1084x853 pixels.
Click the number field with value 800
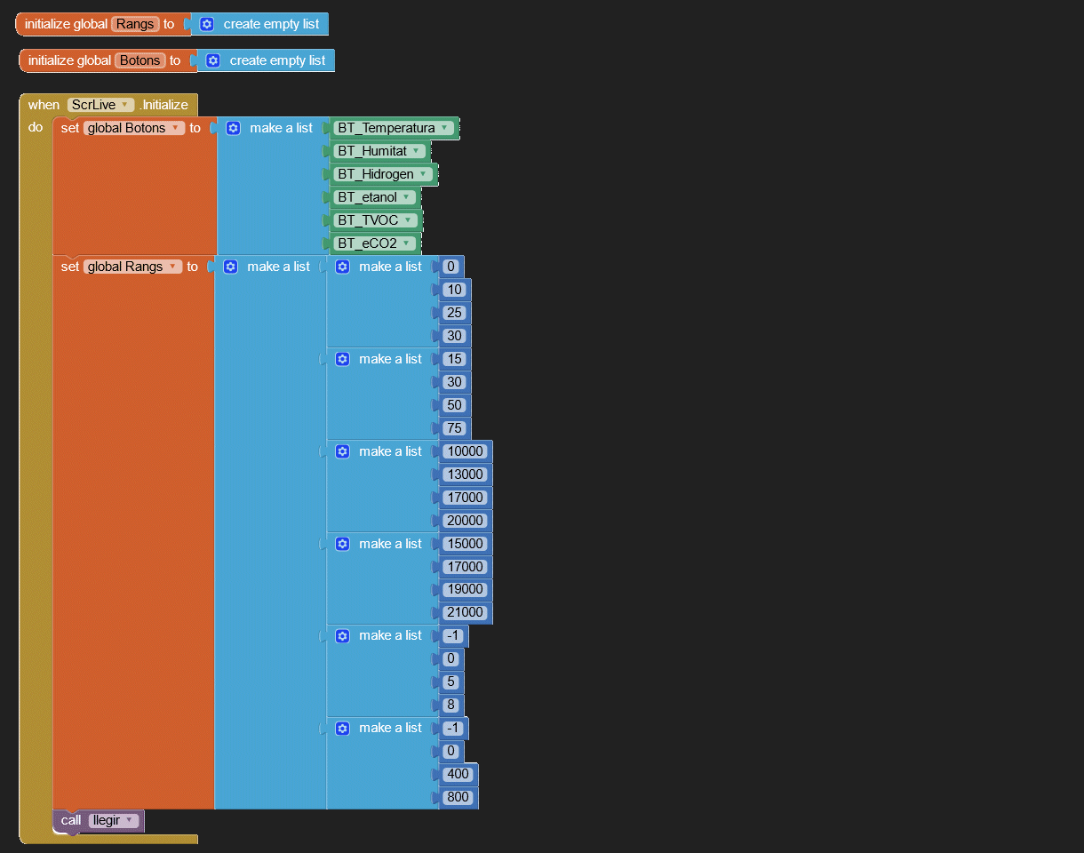coord(458,797)
